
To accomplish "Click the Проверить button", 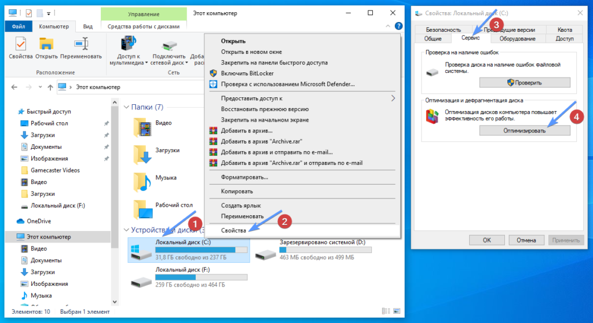I will coord(524,83).
